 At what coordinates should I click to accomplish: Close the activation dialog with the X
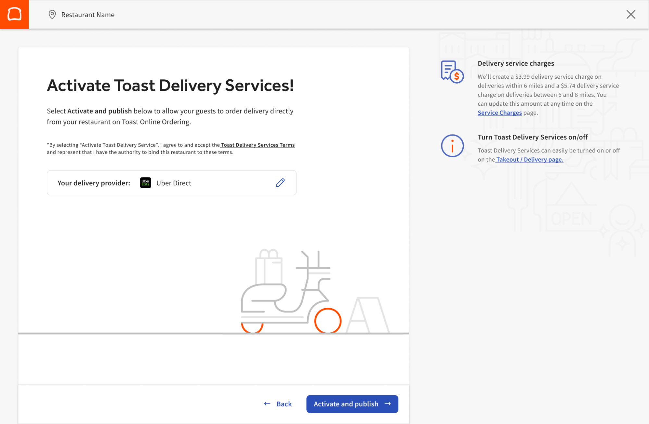tap(631, 14)
